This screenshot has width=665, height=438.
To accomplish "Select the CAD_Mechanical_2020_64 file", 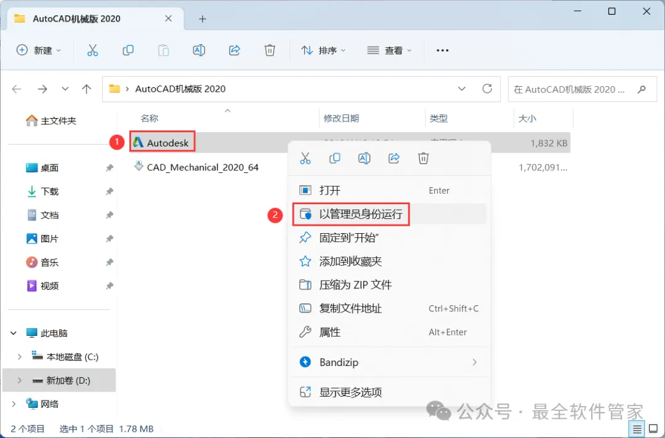I will pos(203,167).
